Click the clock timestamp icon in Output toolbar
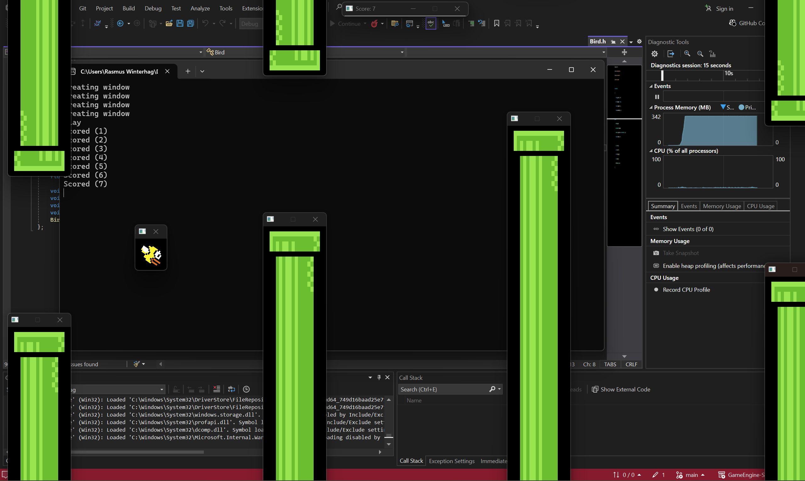The height and width of the screenshot is (481, 805). pyautogui.click(x=247, y=389)
